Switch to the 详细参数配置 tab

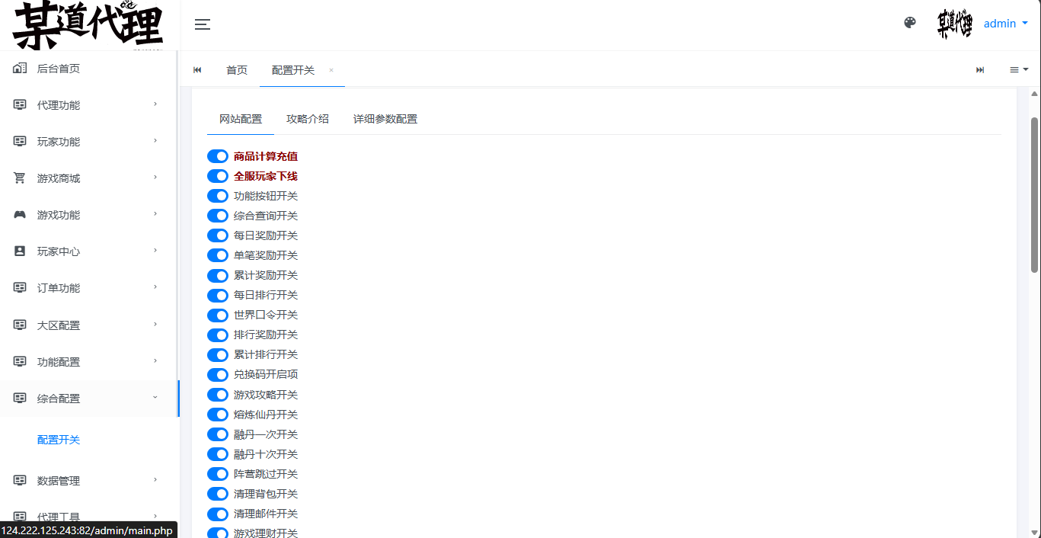coord(385,119)
